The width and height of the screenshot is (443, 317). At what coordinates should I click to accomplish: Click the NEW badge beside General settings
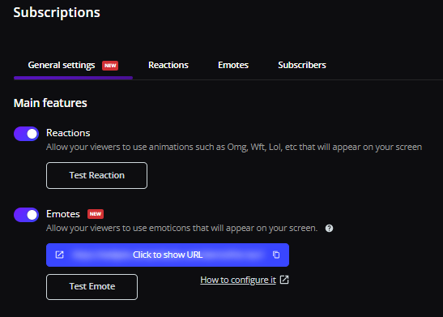click(x=110, y=66)
